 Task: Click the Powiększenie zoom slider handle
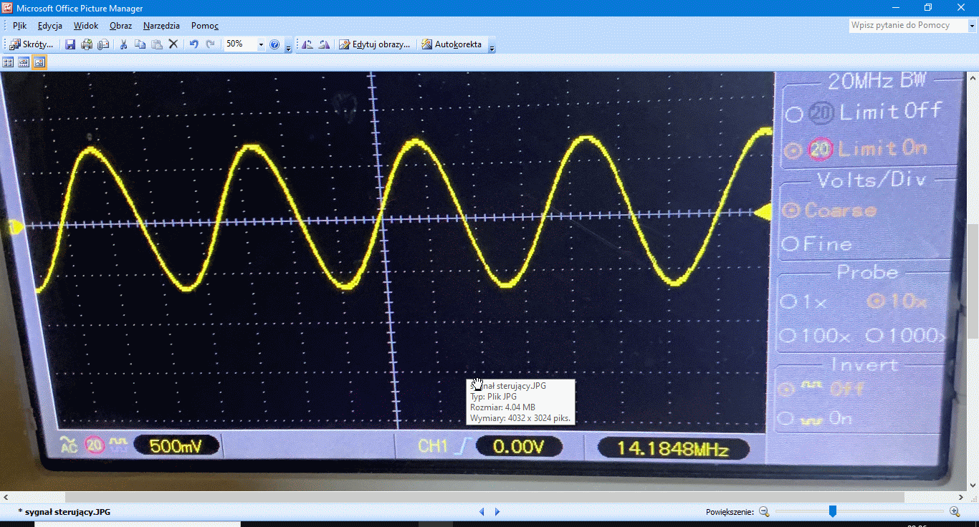tap(832, 511)
